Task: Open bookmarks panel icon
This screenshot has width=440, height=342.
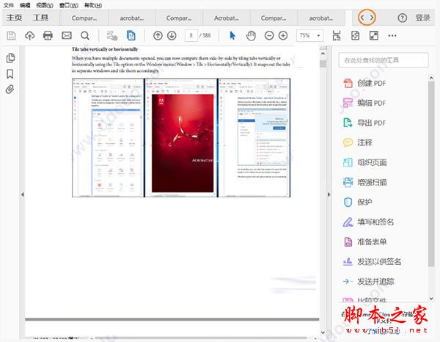Action: 10,74
